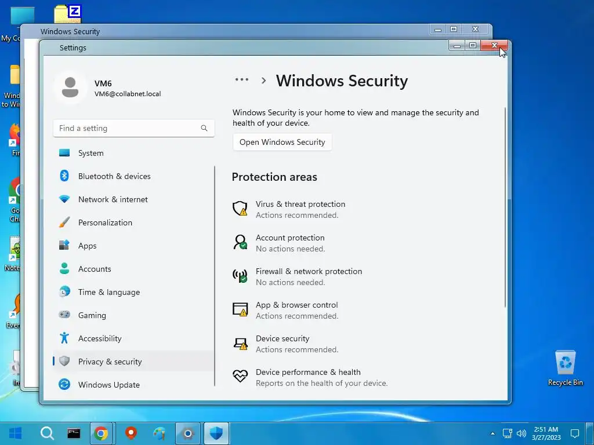Click the Firewall & network protection antenna icon

(x=240, y=276)
